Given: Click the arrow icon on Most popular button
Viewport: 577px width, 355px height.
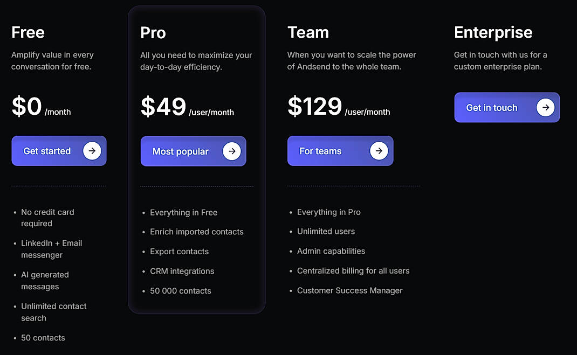Looking at the screenshot, I should pyautogui.click(x=232, y=151).
